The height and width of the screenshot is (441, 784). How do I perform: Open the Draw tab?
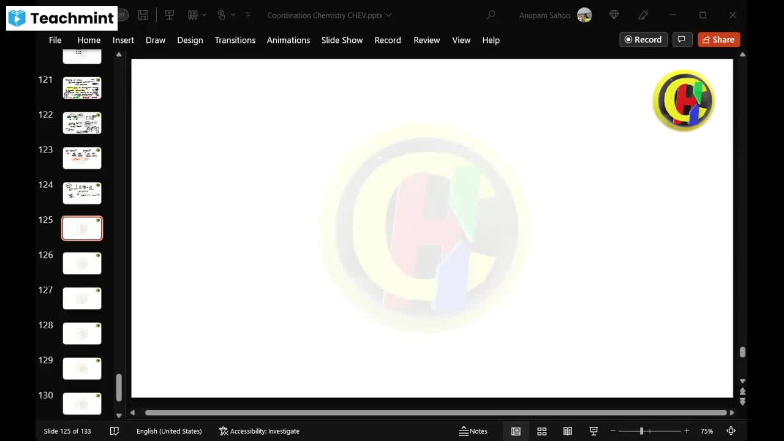156,40
